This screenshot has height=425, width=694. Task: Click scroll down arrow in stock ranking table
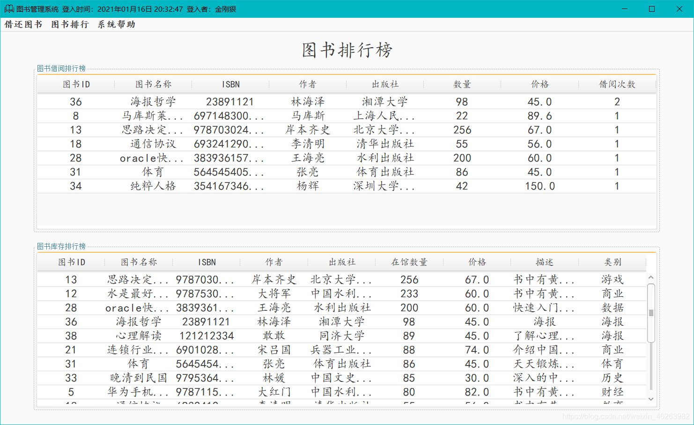click(651, 399)
